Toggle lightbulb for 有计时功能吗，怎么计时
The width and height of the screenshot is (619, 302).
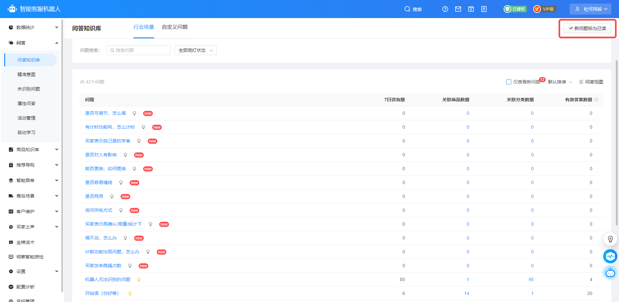pyautogui.click(x=143, y=127)
